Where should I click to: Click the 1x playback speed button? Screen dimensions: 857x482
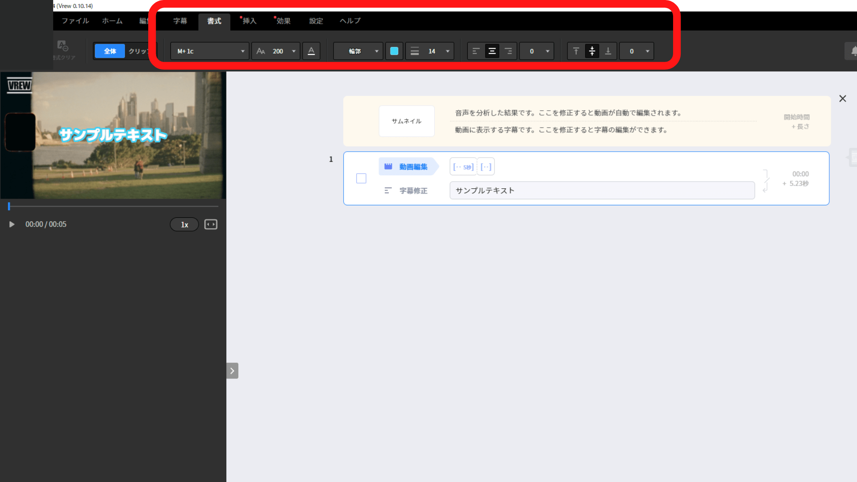pos(184,224)
